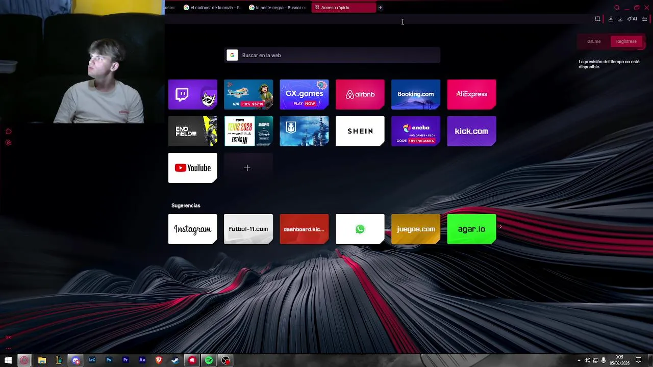Click the browser address bar

click(378, 19)
